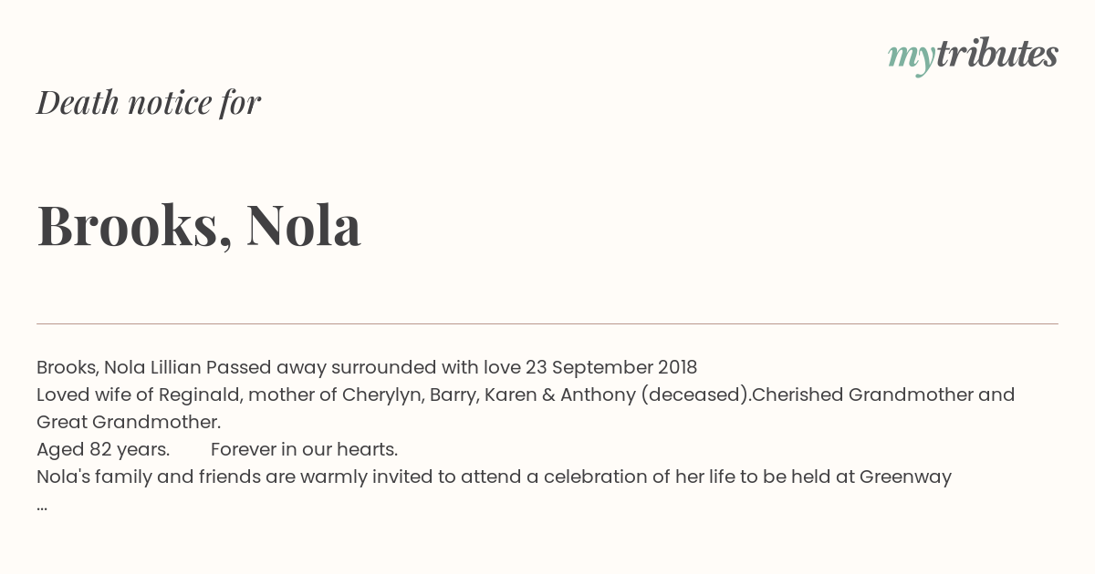Click the "Aged 82 years." text
The width and height of the screenshot is (1095, 574).
click(103, 449)
